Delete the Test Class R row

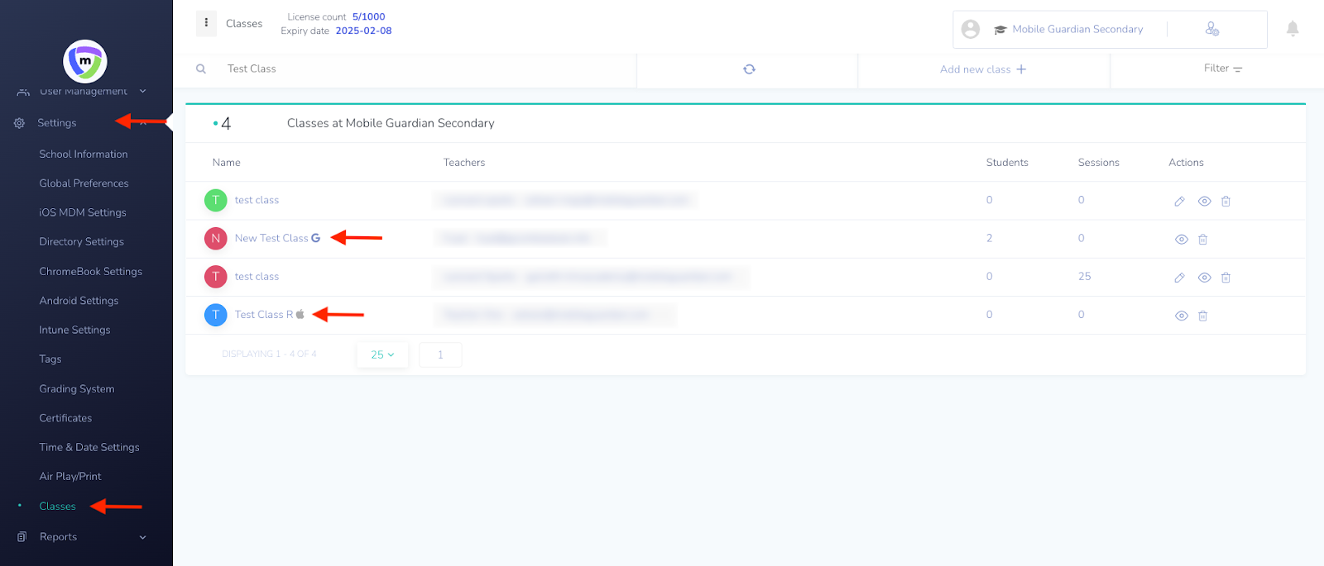[1203, 316]
